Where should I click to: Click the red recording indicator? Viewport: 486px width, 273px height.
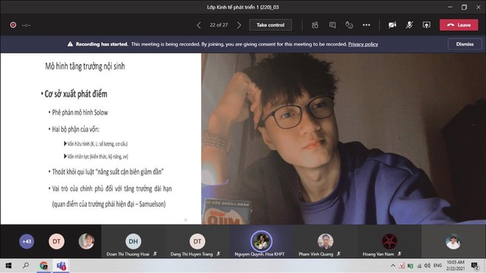13,25
